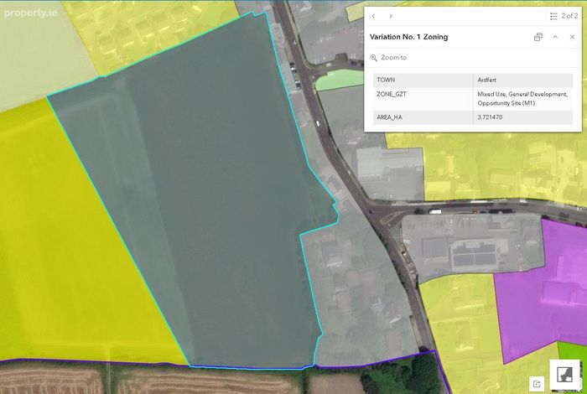This screenshot has height=394, width=587.
Task: Collapse the Variation No. 1 Zoning popup
Action: coord(555,37)
